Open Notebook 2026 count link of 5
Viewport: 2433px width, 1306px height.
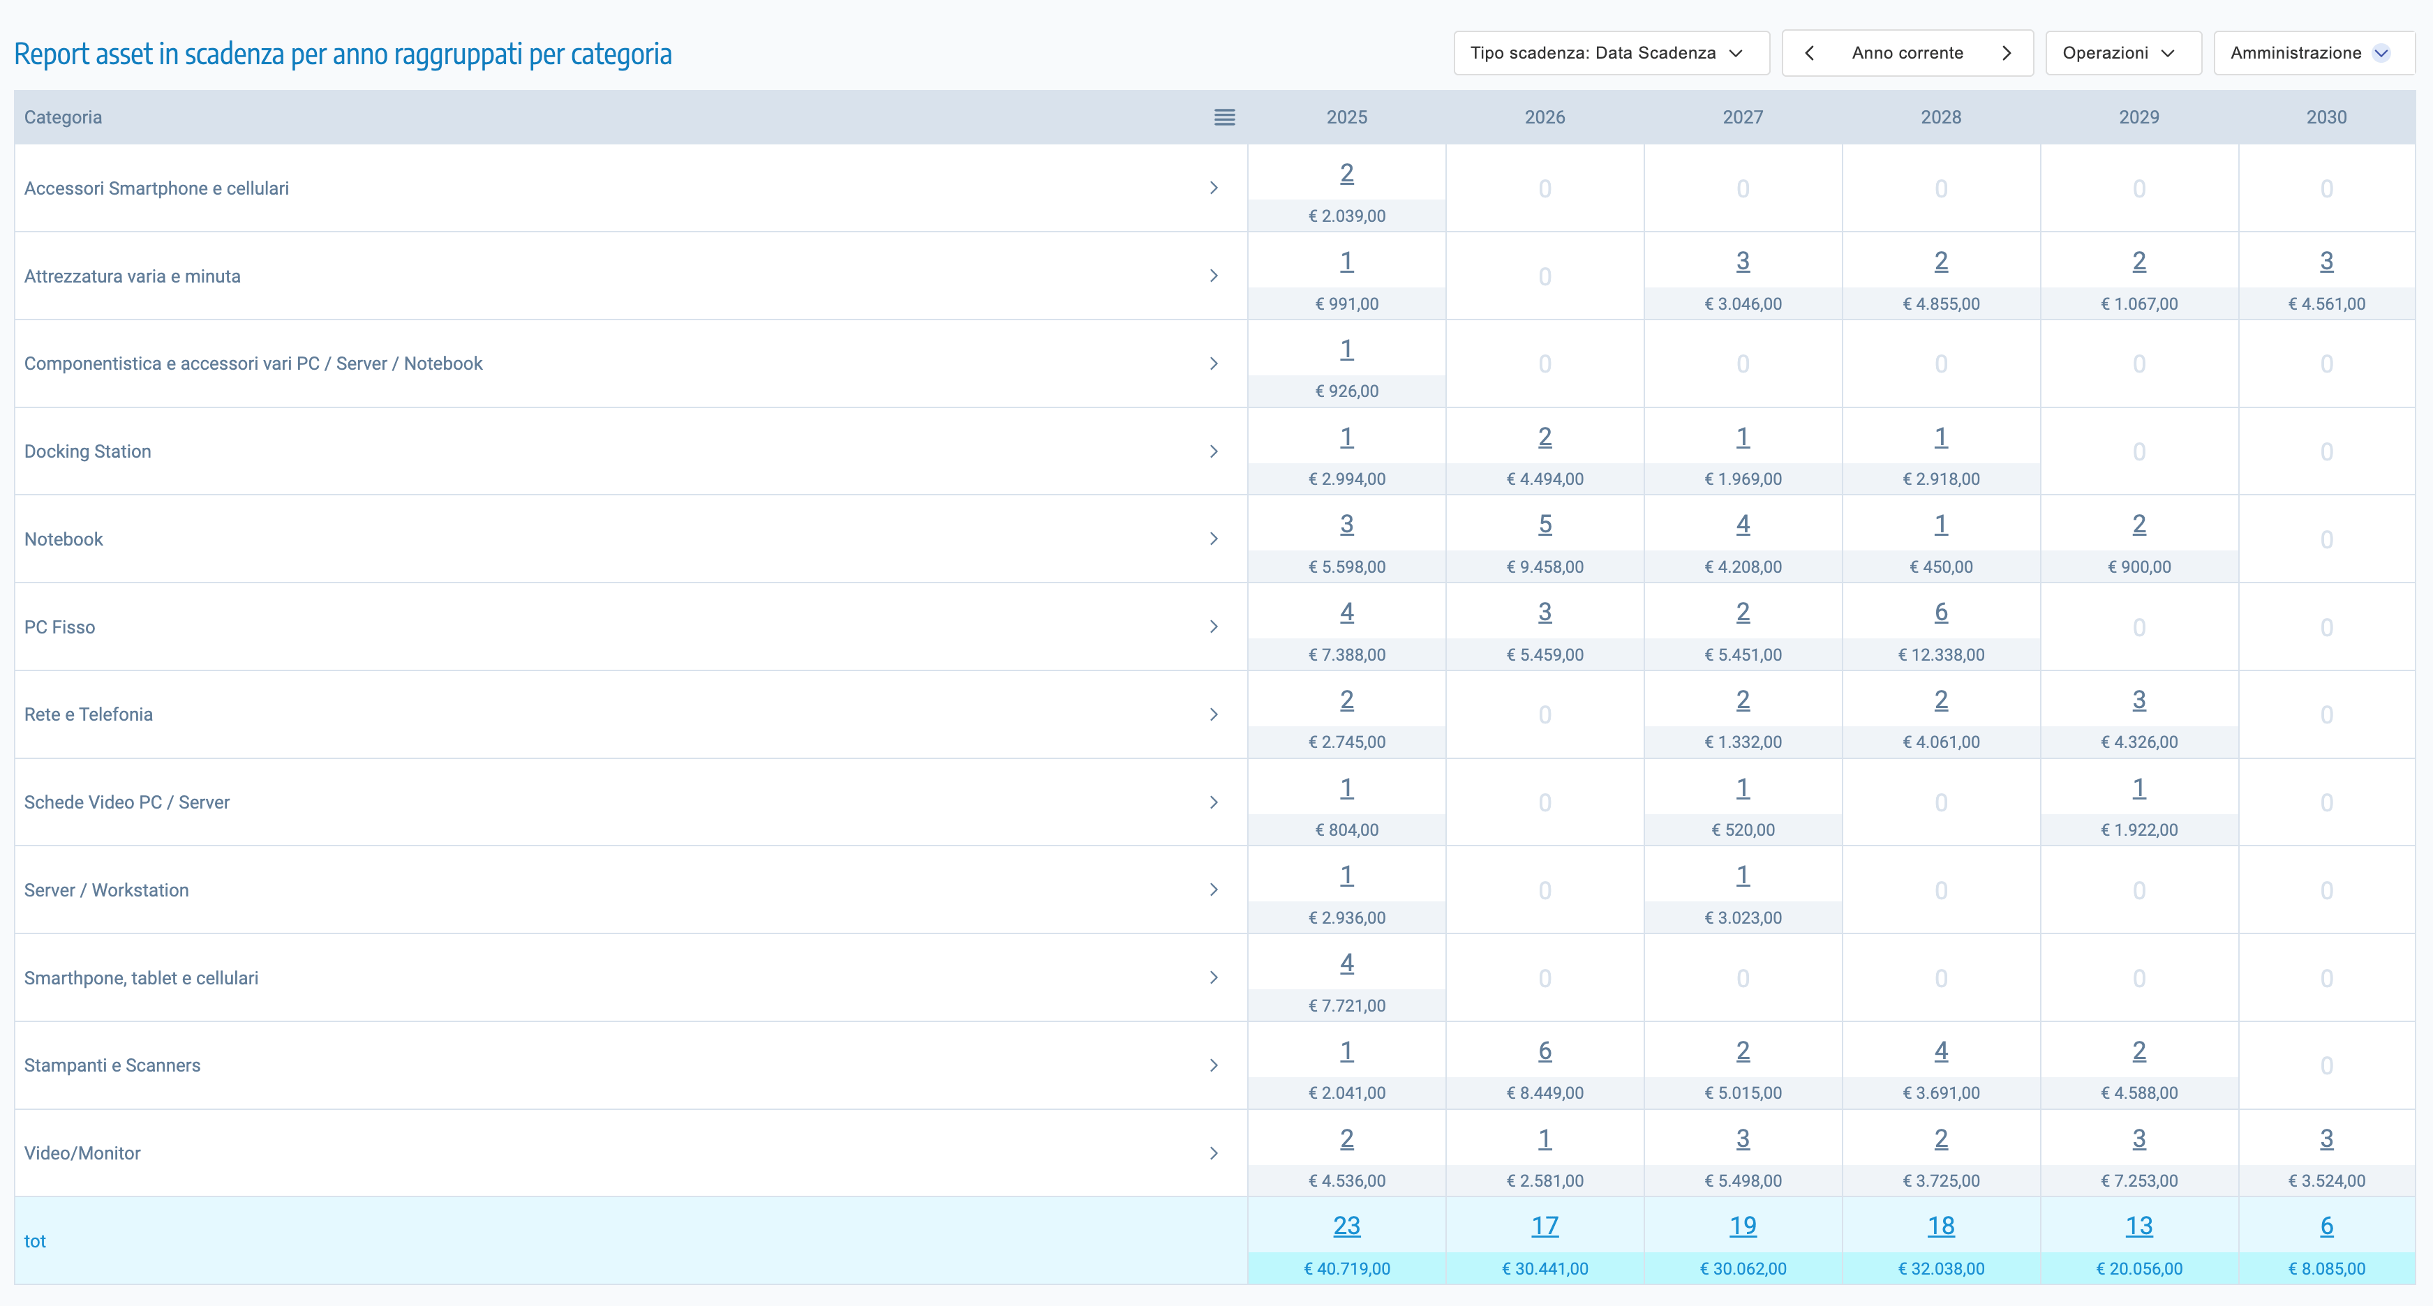click(1545, 524)
